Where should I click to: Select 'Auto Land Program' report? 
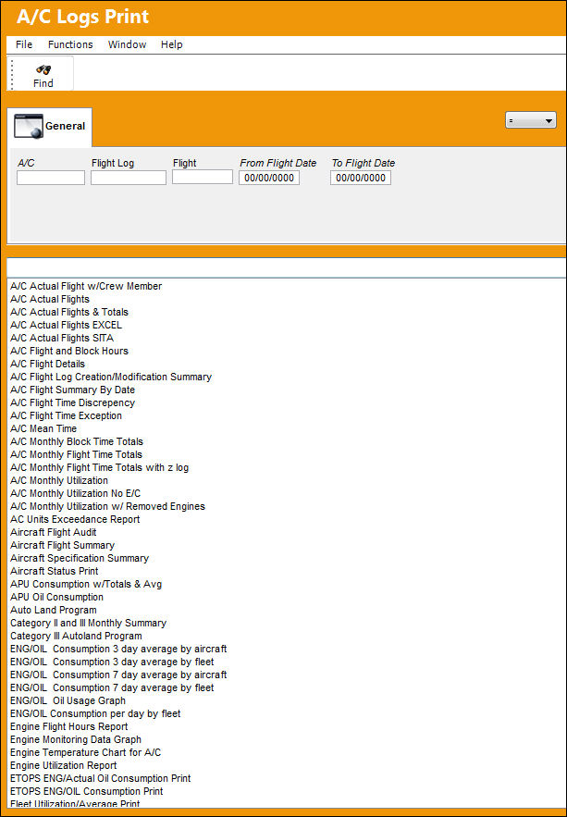53,610
